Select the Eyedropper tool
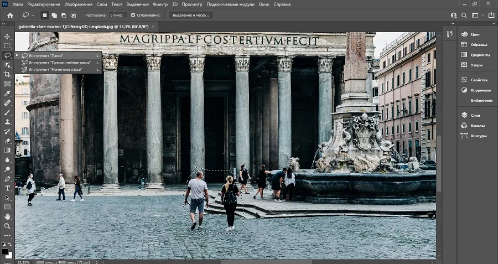The height and width of the screenshot is (264, 498). (x=7, y=94)
